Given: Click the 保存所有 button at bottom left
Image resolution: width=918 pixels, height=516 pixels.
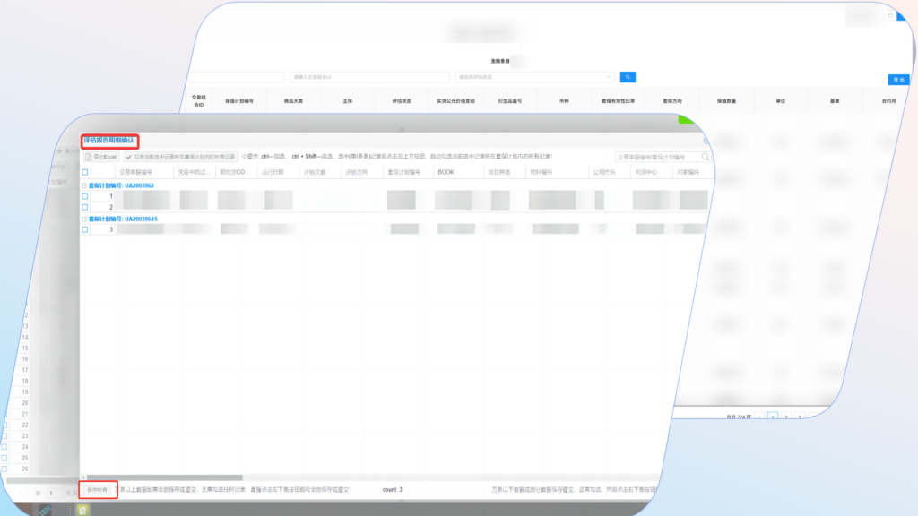Looking at the screenshot, I should (99, 490).
